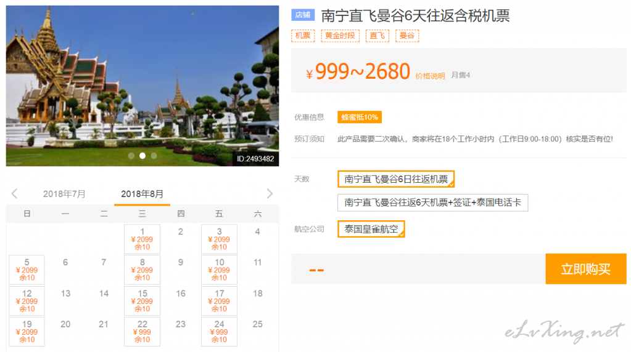Click date 9 in the calendar

(181, 262)
